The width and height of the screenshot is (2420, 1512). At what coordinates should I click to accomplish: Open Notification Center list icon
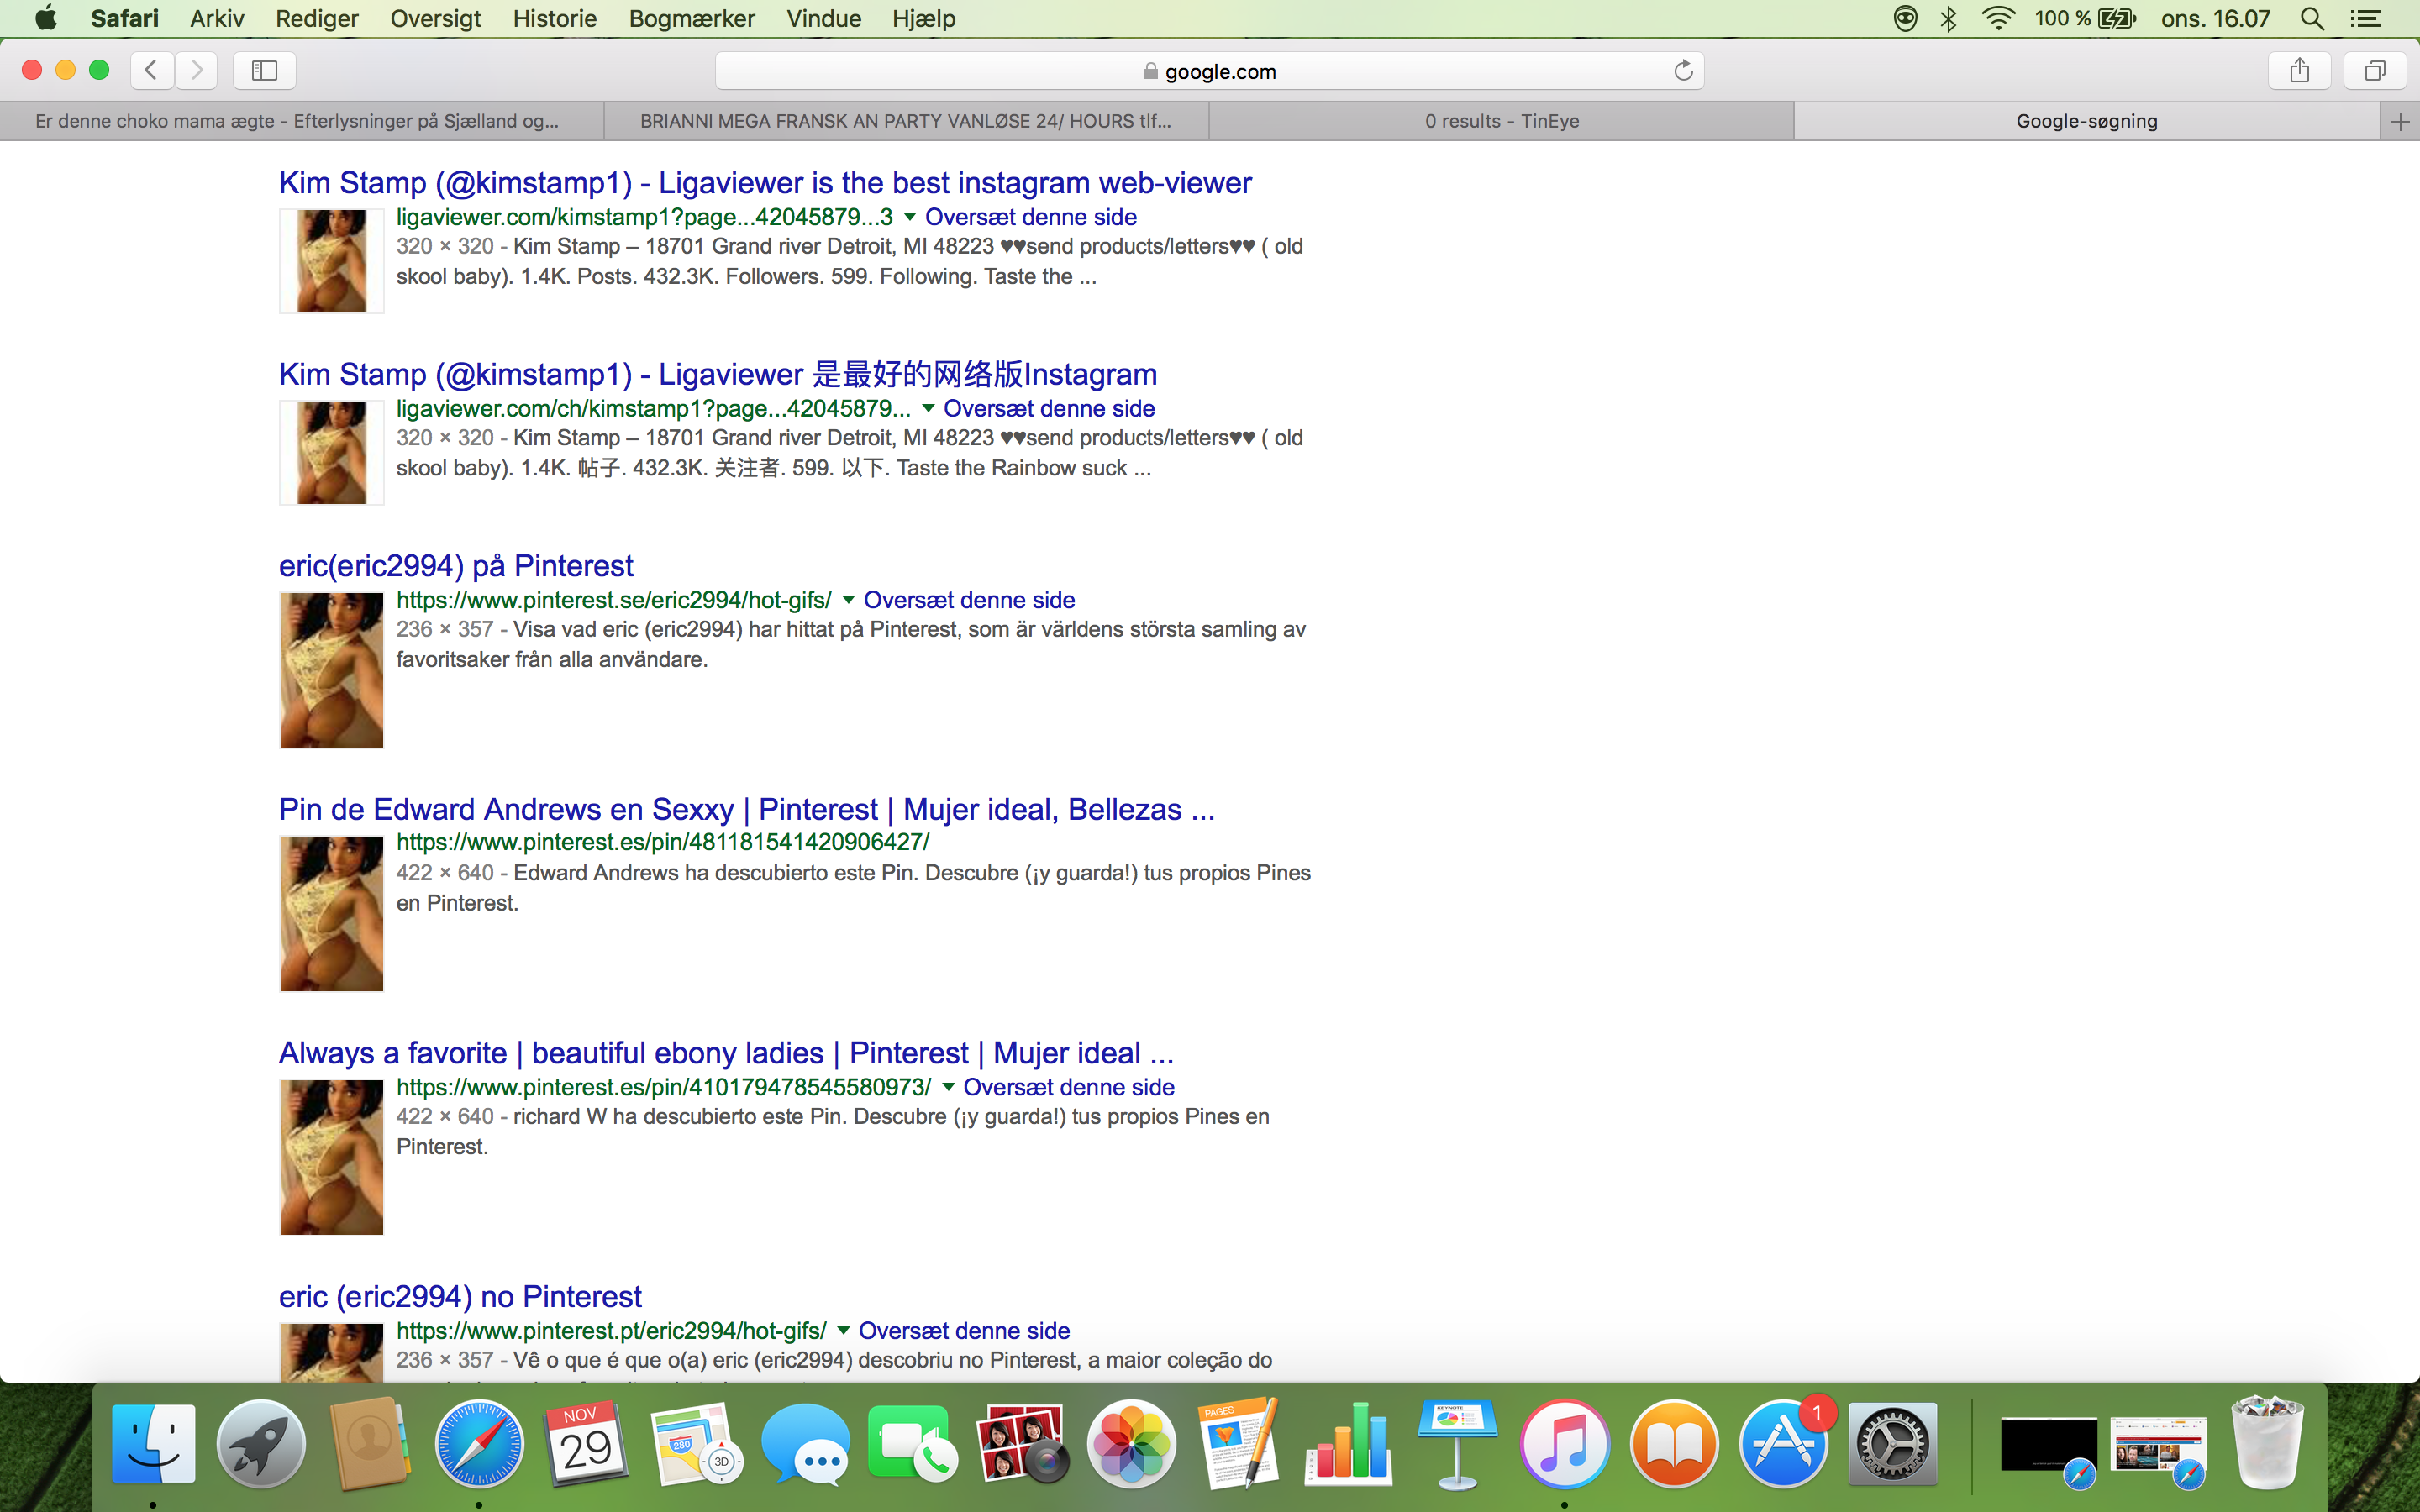pyautogui.click(x=2365, y=19)
